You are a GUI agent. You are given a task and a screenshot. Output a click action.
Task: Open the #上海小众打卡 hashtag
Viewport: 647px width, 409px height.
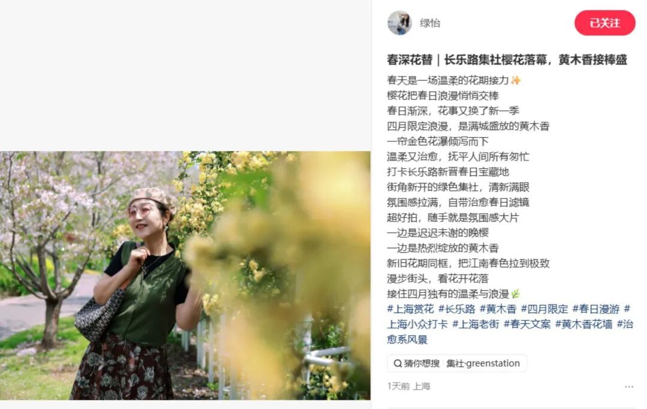(417, 324)
